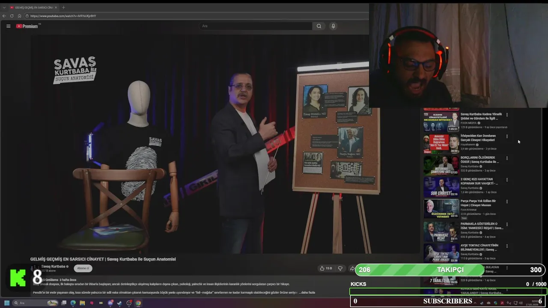Open video 'Parça Parça Yok Edilen Bir Hayat'
Viewport: 548px width, 308px height.
pos(478,203)
